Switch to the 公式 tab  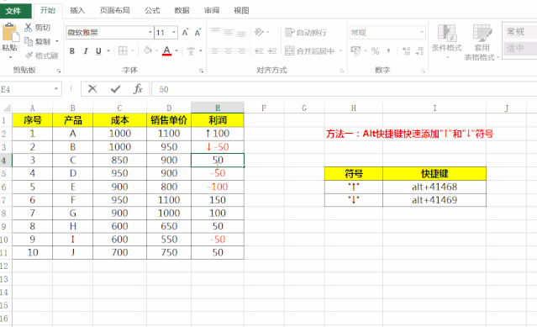pos(152,11)
